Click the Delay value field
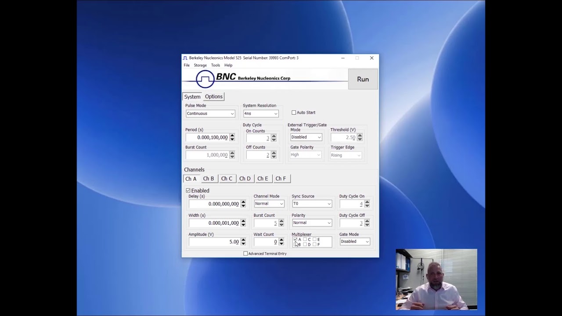 pyautogui.click(x=214, y=204)
